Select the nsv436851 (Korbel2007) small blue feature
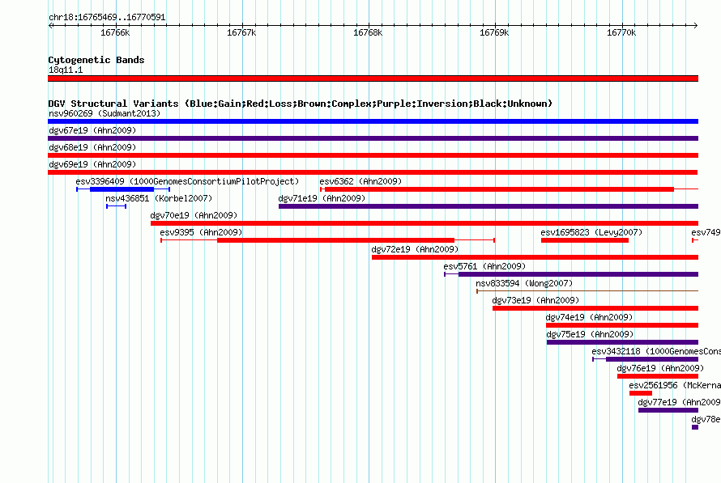721x483 pixels. (117, 206)
